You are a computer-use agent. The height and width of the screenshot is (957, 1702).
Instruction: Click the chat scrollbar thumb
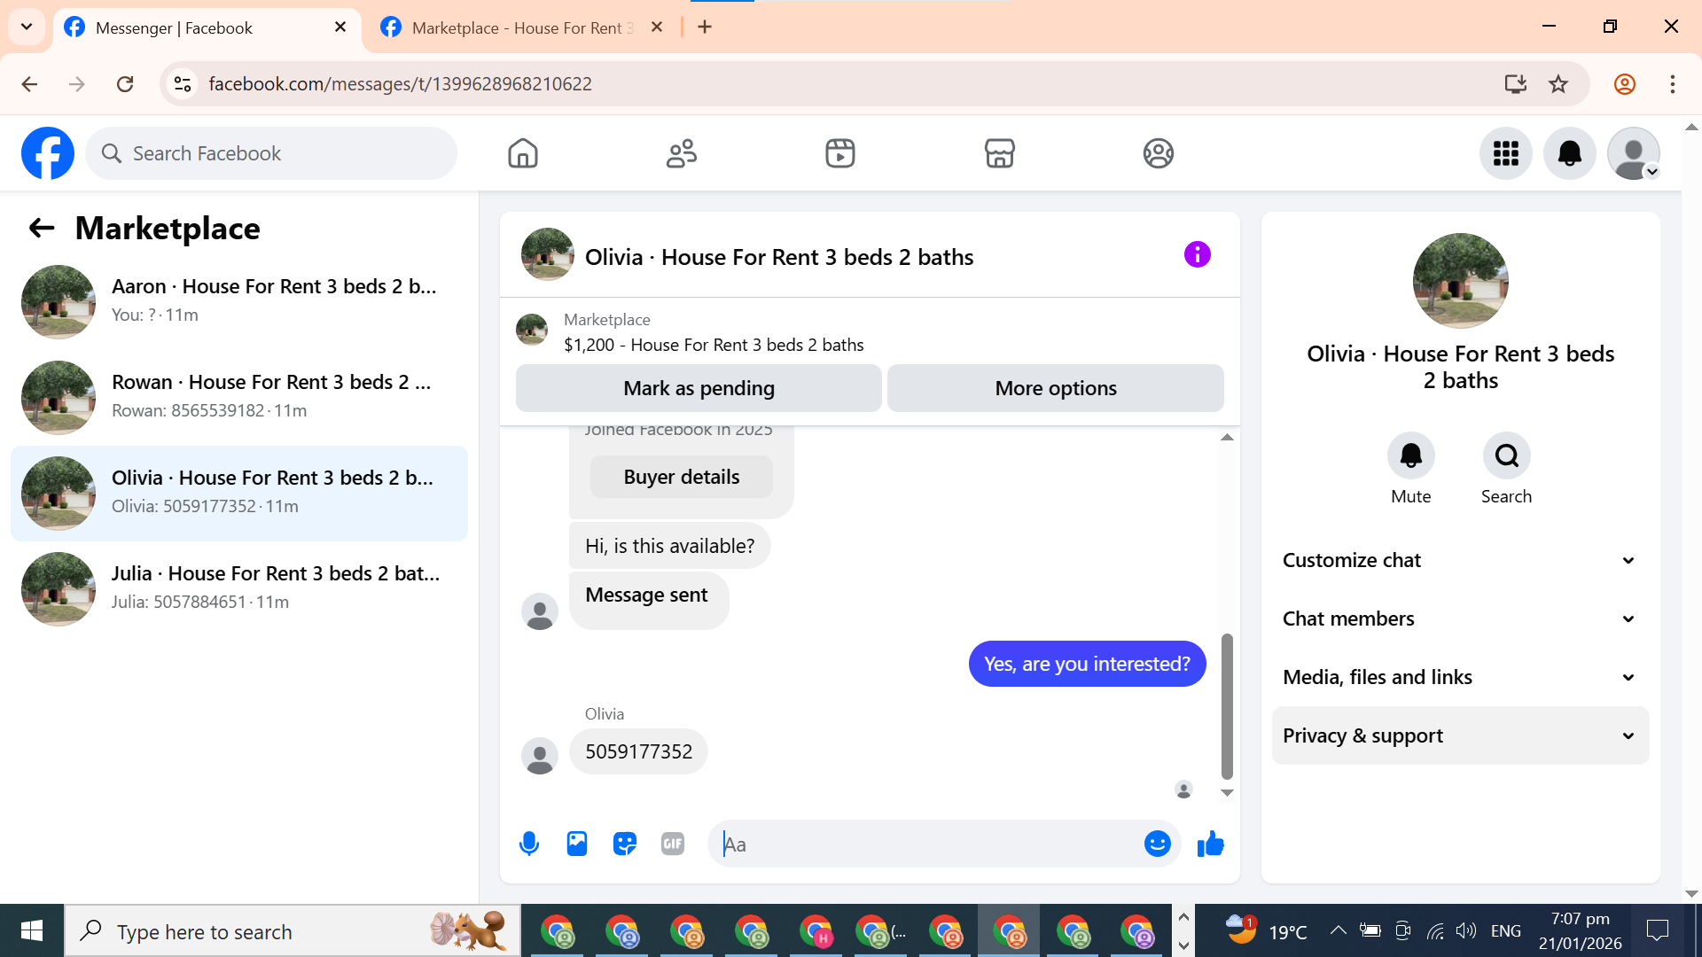[1227, 704]
